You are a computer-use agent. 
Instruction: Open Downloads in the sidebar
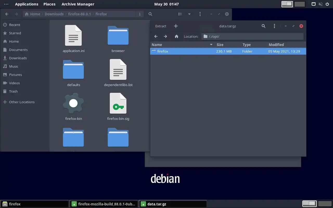pyautogui.click(x=25, y=58)
